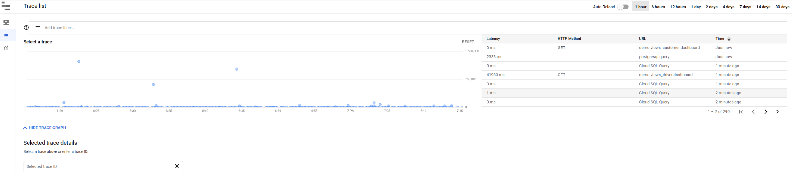Focus the Add trace filter field
Screen dimensions: 792x173
click(x=246, y=28)
